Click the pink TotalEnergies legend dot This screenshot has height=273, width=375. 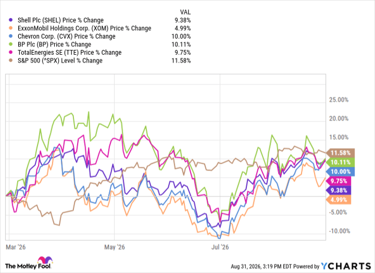coord(11,53)
